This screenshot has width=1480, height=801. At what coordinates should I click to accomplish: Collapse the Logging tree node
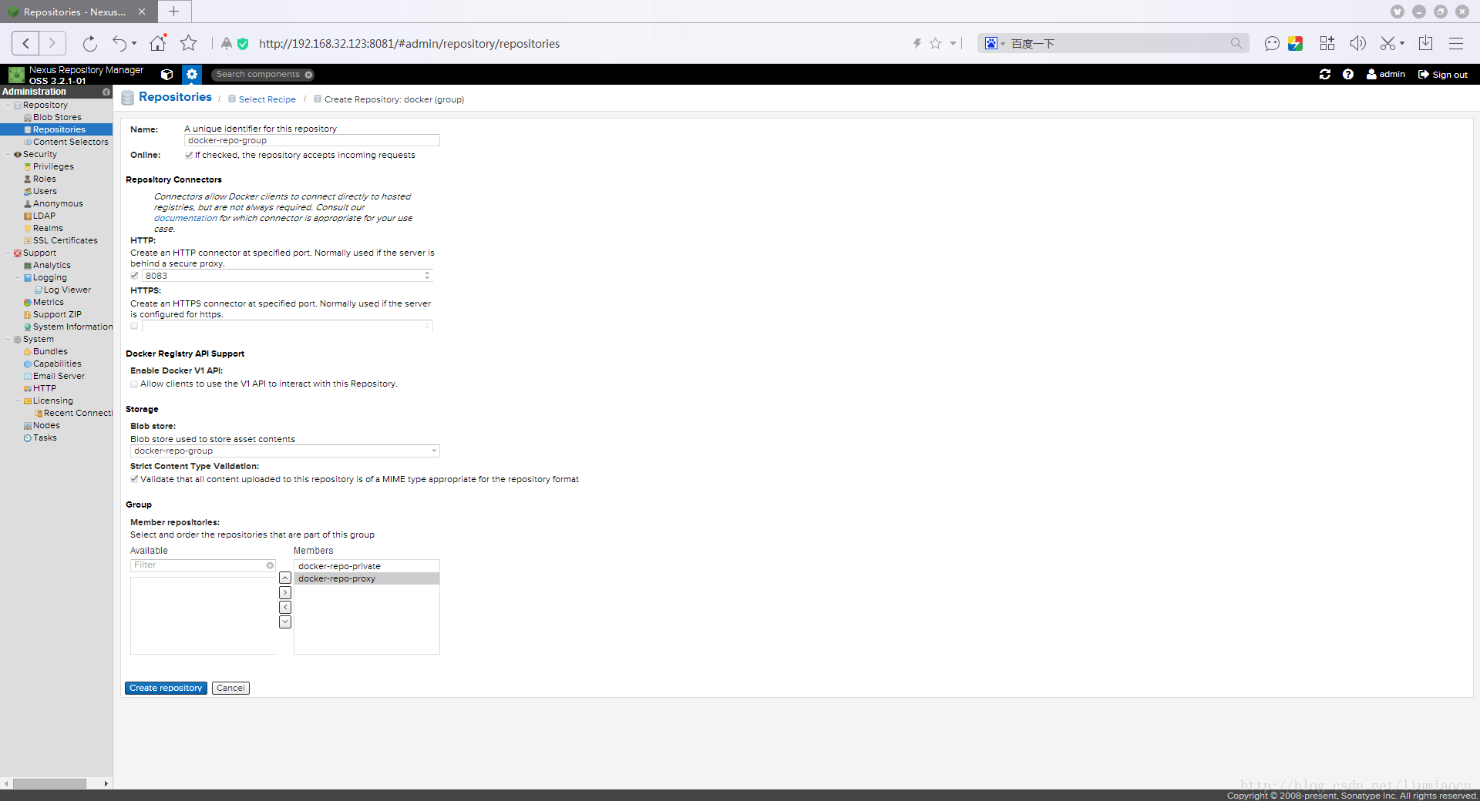tap(18, 277)
